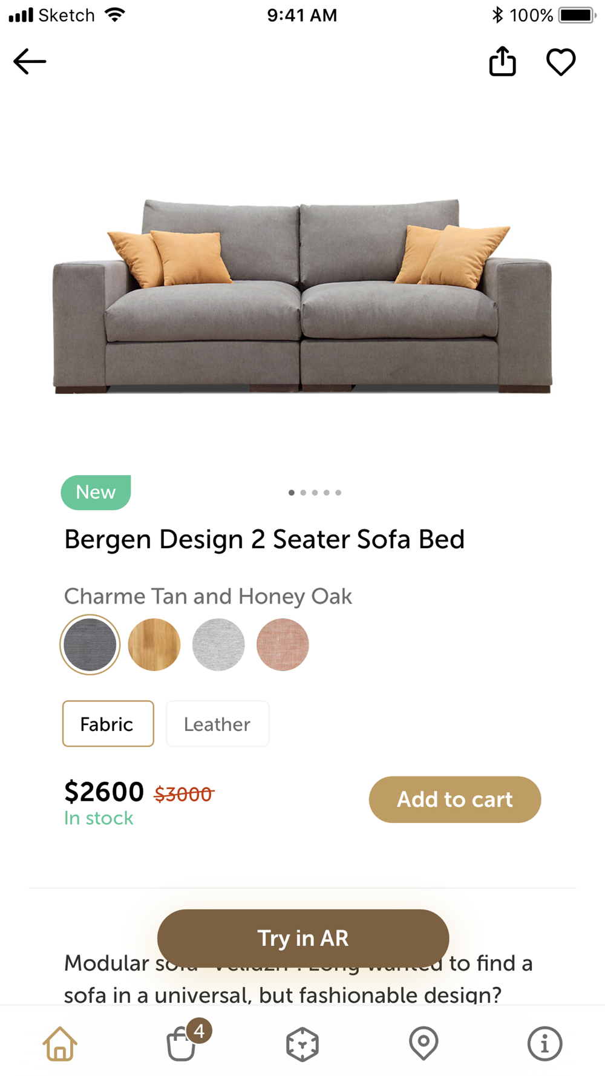The height and width of the screenshot is (1076, 605).
Task: Tap the sofa product image
Action: pos(302,297)
